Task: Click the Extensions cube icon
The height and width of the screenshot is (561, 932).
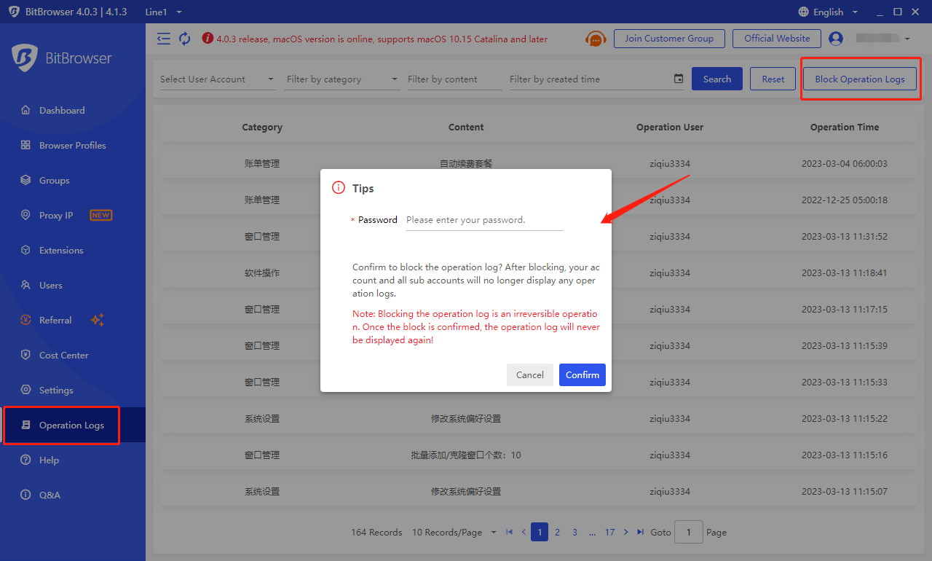Action: (25, 251)
